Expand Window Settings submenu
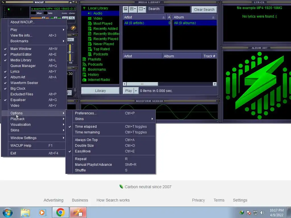Image resolution: width=291 pixels, height=218 pixels. click(34, 138)
